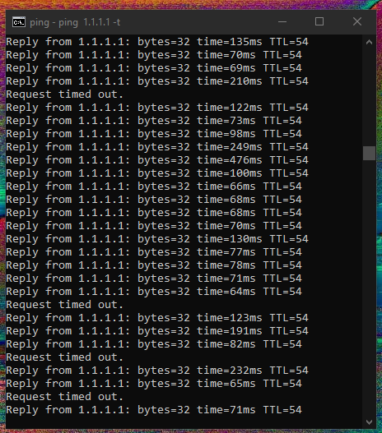Viewport: 382px width, 433px height.
Task: Close the ping 1.1.1.1 -t window
Action: tap(357, 21)
